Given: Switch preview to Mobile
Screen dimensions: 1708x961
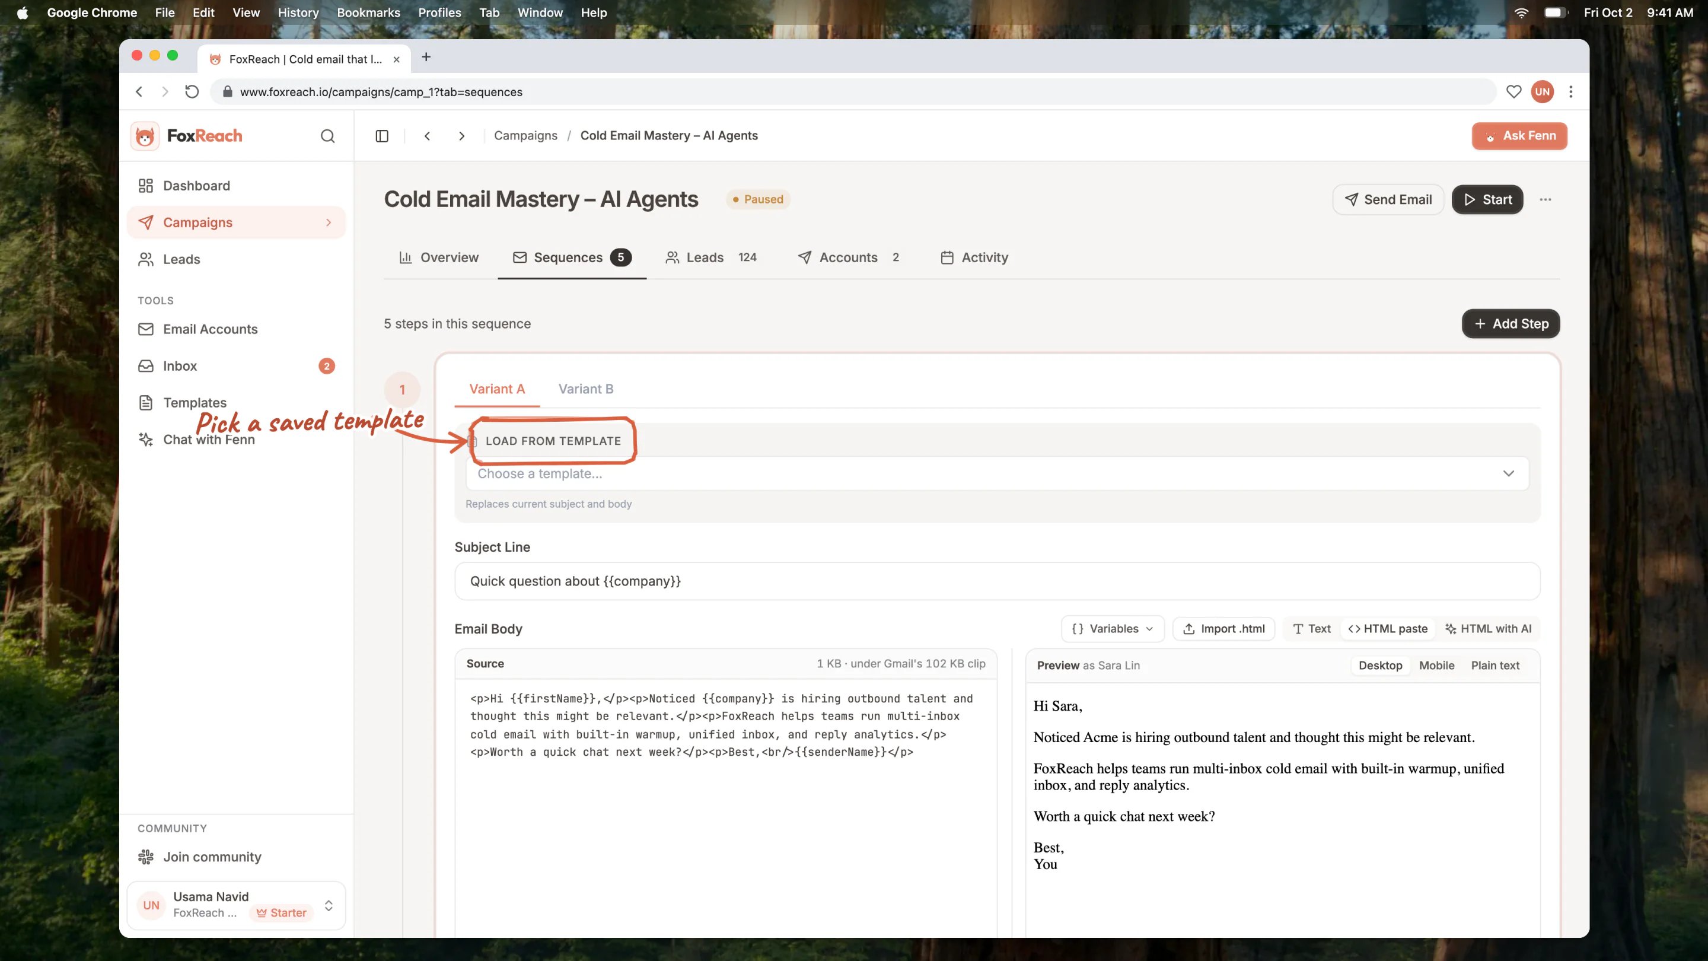Looking at the screenshot, I should tap(1436, 665).
